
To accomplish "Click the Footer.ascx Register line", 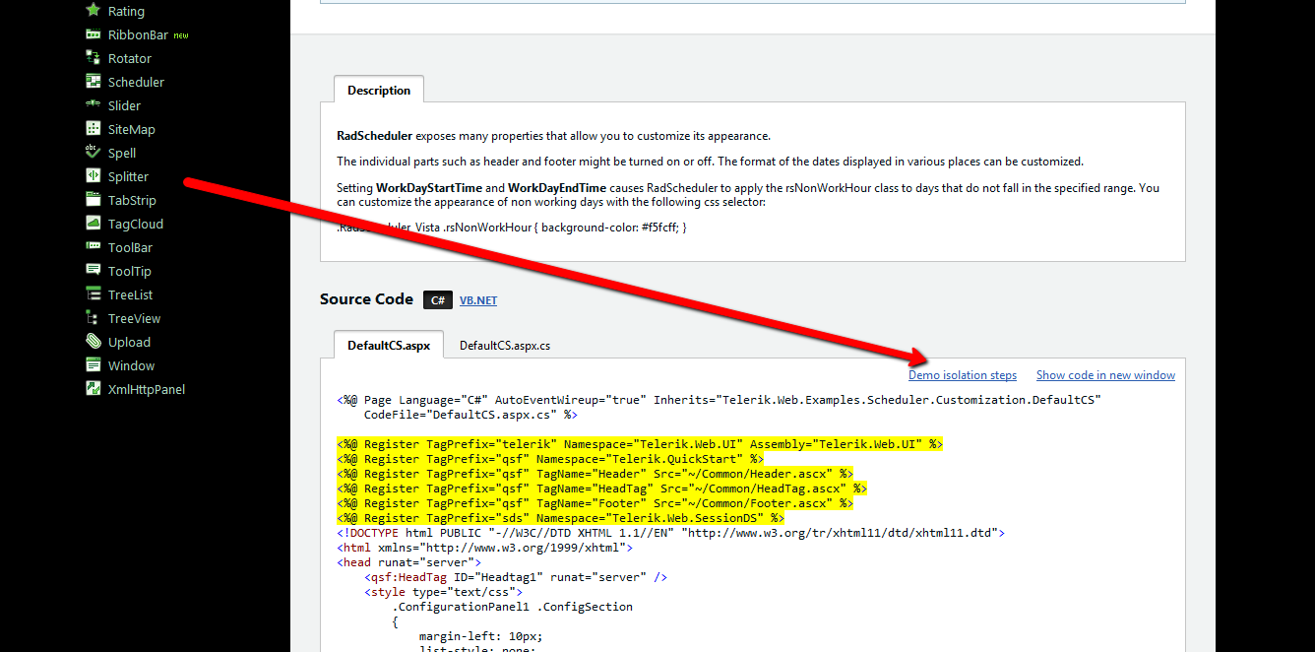I will 595,503.
